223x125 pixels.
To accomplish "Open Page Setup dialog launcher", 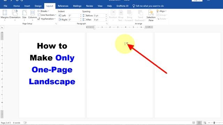I will (56, 24).
